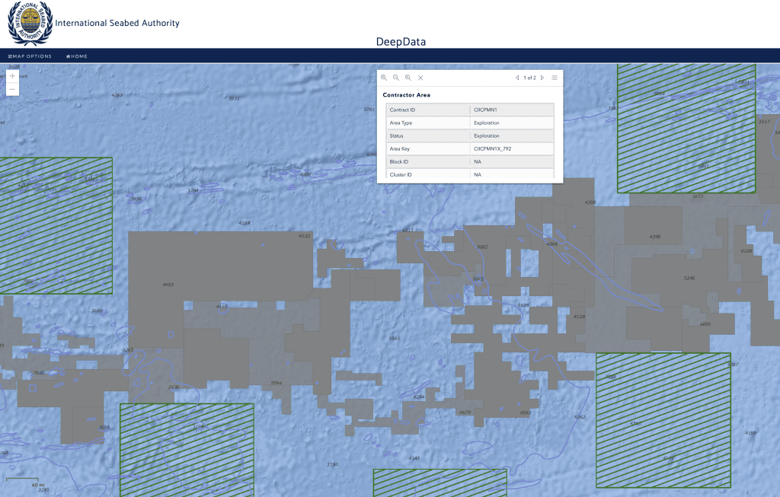Zoom in on the map with plus button
This screenshot has width=780, height=497.
coord(12,76)
